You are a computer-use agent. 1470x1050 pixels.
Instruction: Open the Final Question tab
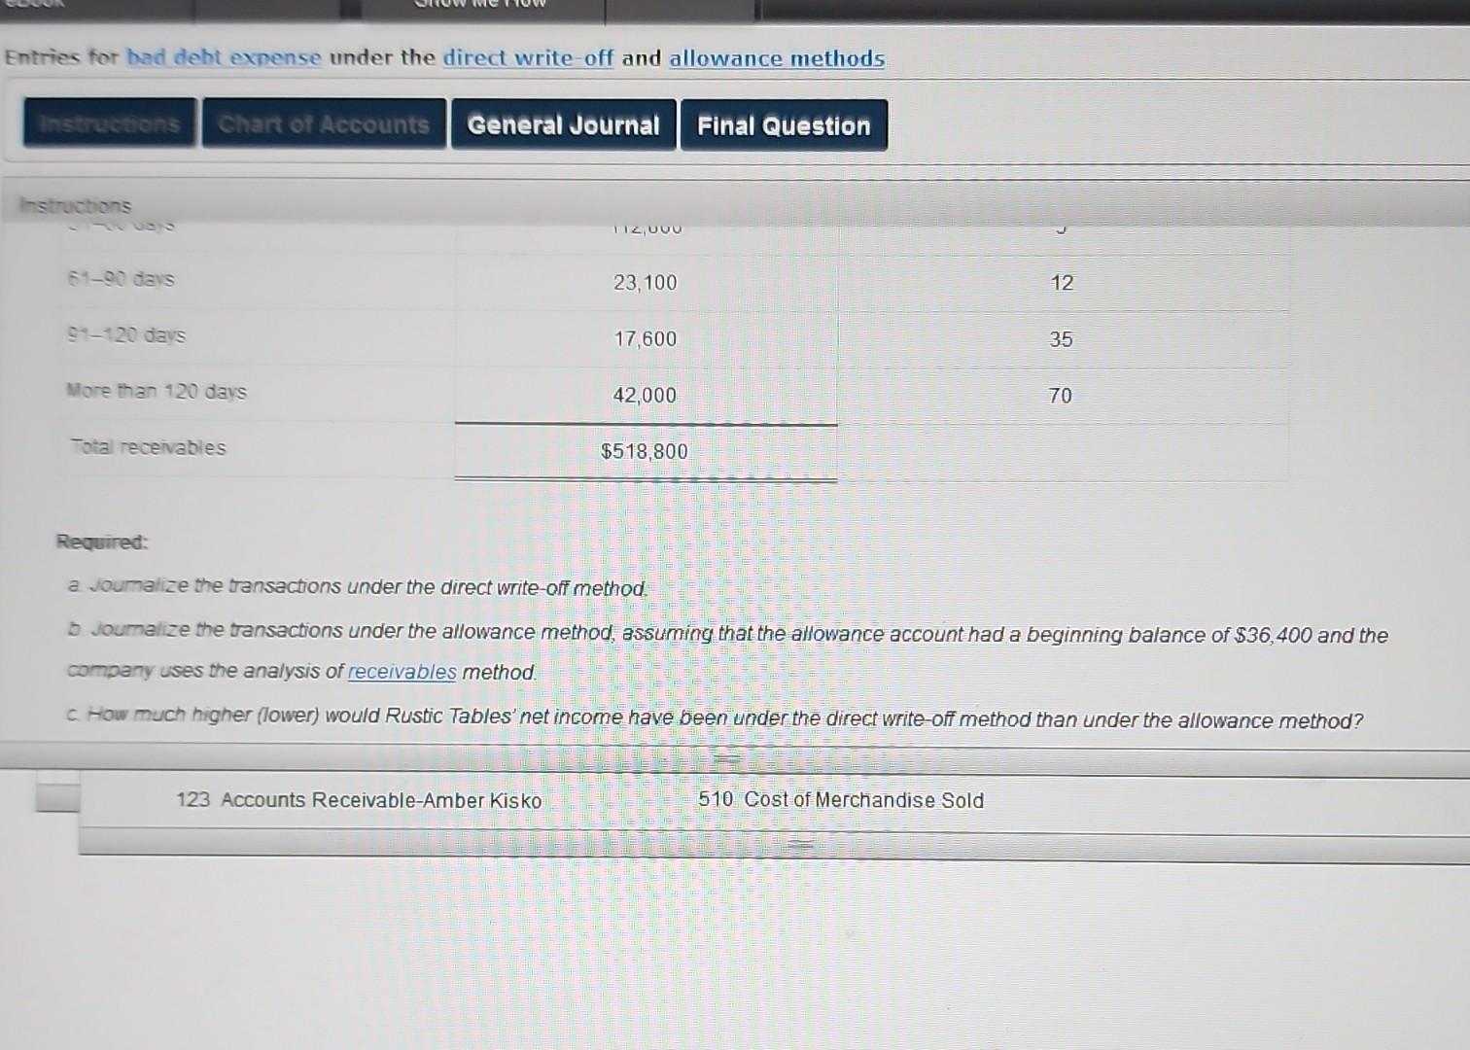784,125
